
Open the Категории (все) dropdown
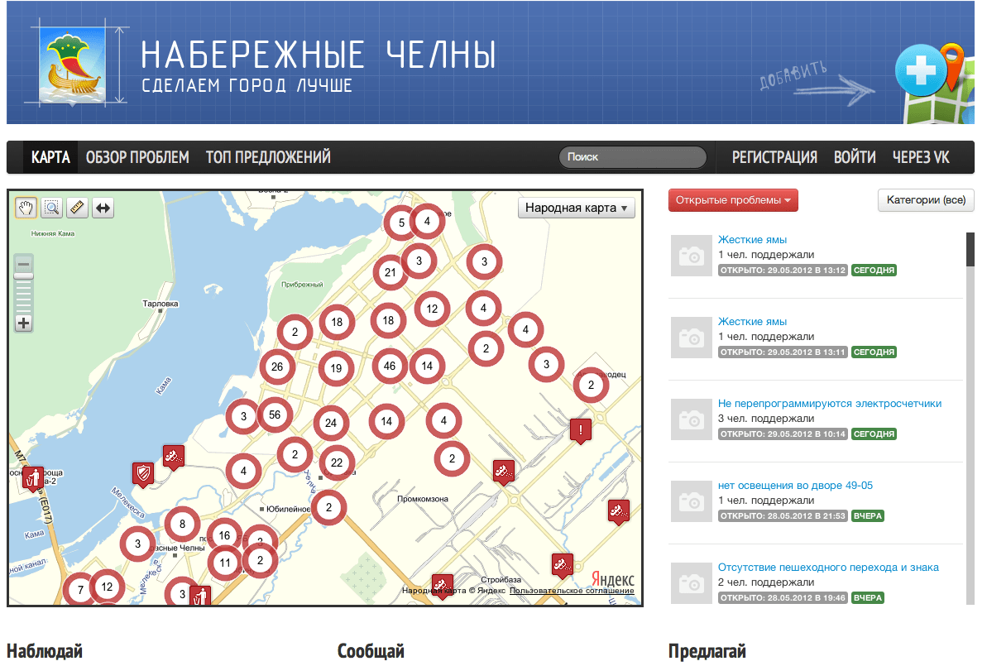(x=926, y=200)
